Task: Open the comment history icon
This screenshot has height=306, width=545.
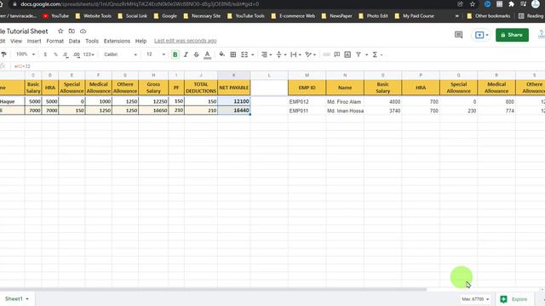Action: coord(458,35)
